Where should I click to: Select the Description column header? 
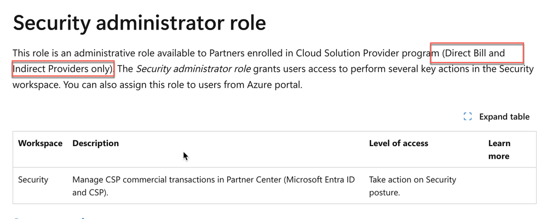(x=96, y=143)
